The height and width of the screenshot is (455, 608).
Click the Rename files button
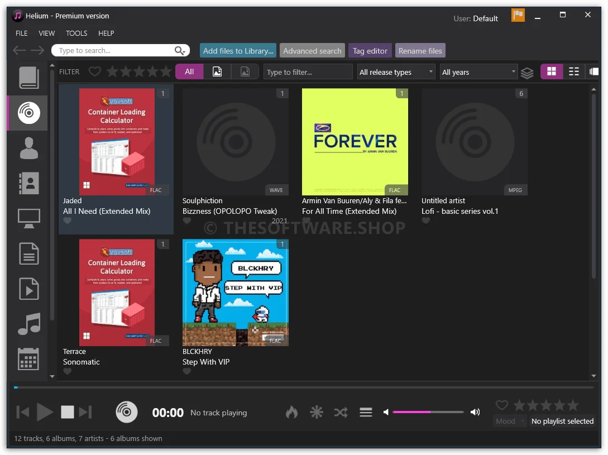coord(420,51)
